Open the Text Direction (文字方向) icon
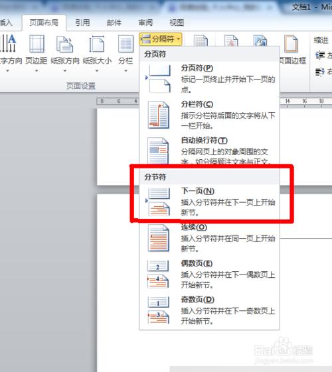 pos(8,44)
